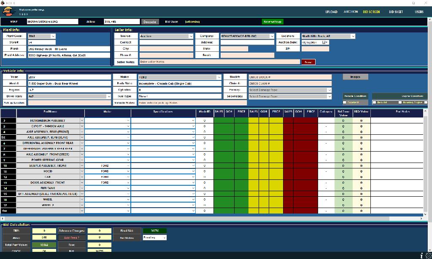Click the settings icon in bottom-right corner
Image resolution: width=432 pixels, height=259 pixels.
[428, 255]
